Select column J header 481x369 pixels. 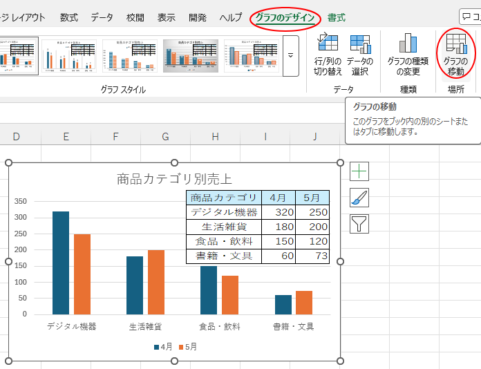tap(314, 137)
